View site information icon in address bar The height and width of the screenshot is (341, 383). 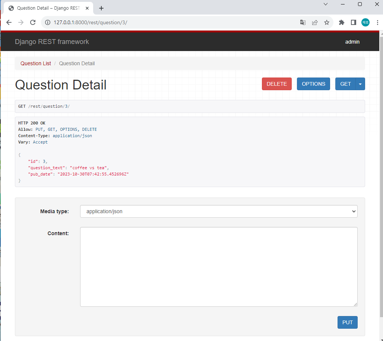coord(48,22)
